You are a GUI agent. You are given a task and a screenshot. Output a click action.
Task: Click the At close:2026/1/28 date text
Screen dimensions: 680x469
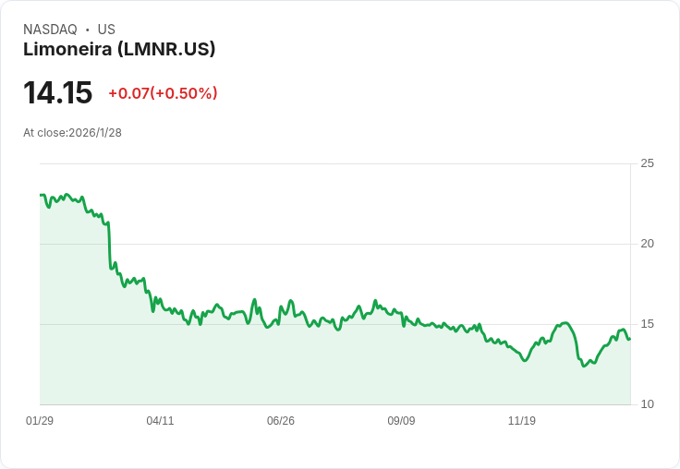click(x=72, y=133)
